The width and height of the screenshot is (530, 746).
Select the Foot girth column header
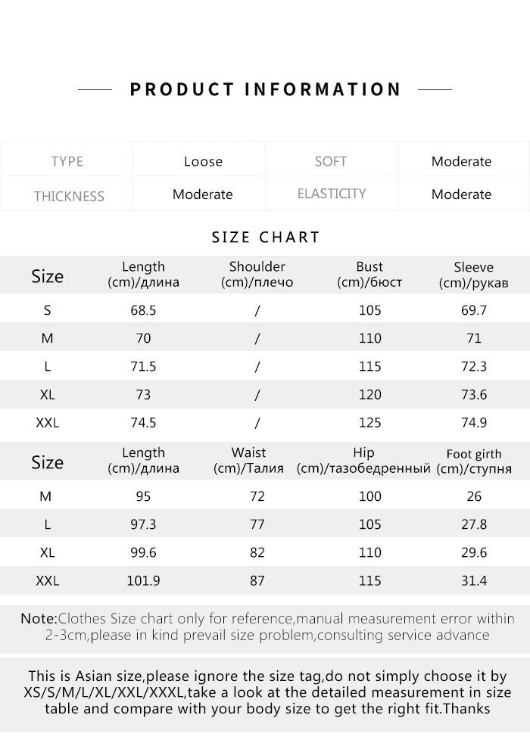point(474,461)
